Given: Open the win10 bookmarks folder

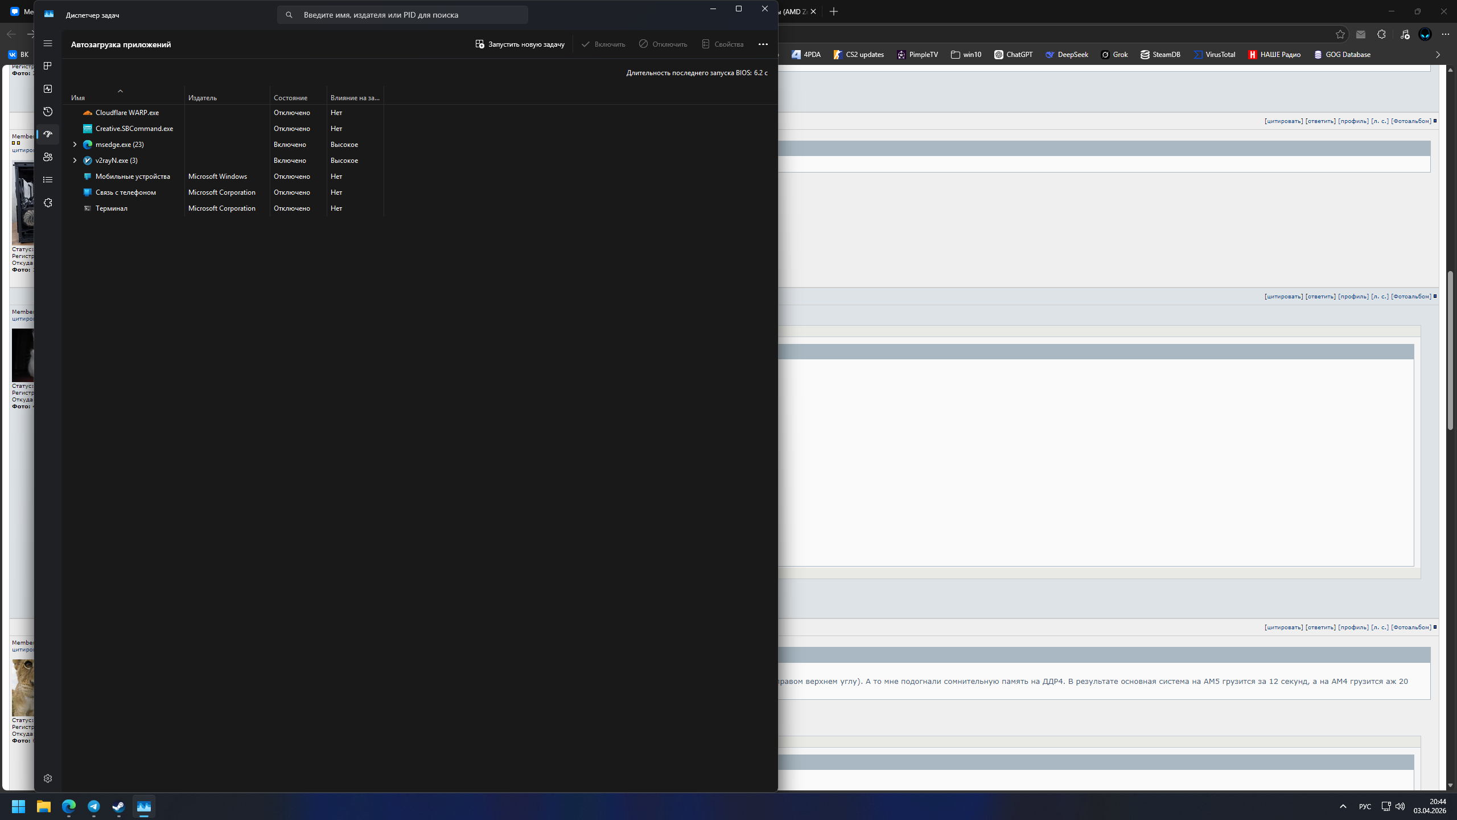Looking at the screenshot, I should 966,55.
